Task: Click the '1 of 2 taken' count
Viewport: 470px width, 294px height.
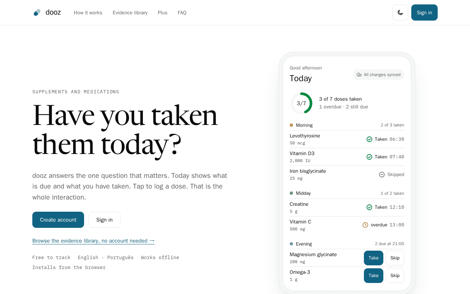Action: pyautogui.click(x=393, y=193)
